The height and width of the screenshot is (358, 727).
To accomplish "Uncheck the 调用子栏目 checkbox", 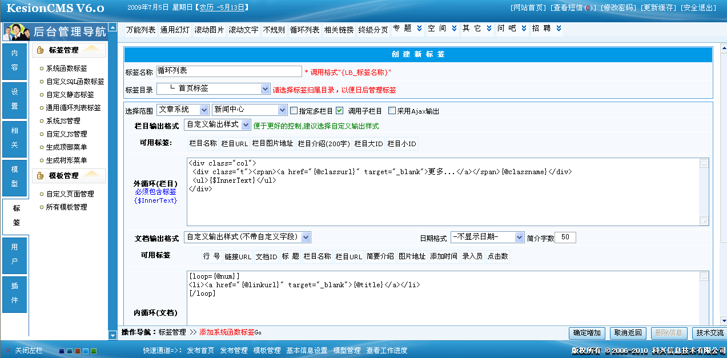I will point(340,111).
